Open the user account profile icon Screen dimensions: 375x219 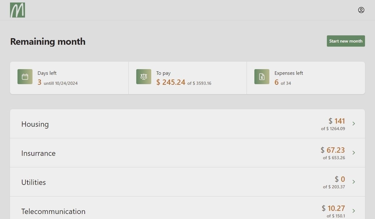(x=361, y=10)
